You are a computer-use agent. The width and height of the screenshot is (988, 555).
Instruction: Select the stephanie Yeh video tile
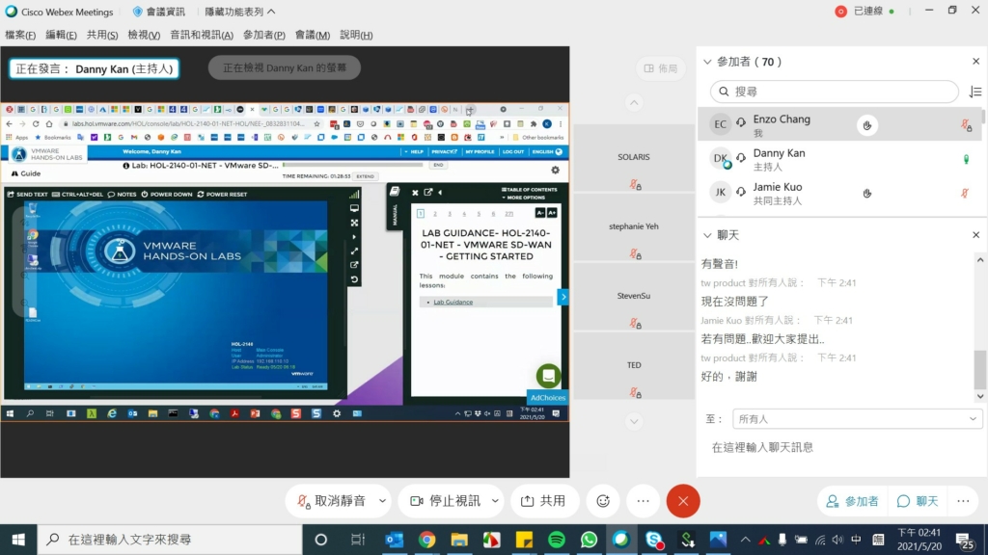634,226
